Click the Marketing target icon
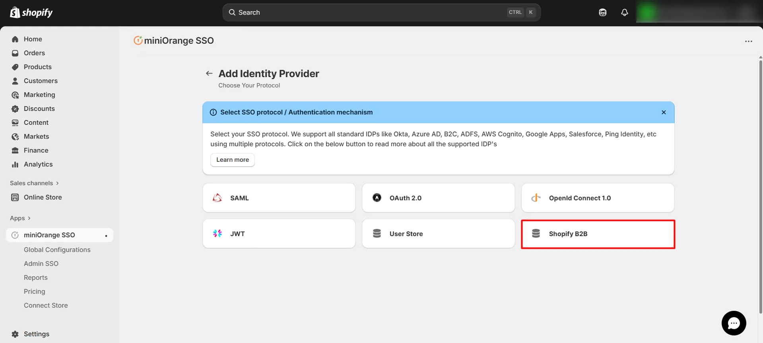The width and height of the screenshot is (763, 343). (15, 95)
